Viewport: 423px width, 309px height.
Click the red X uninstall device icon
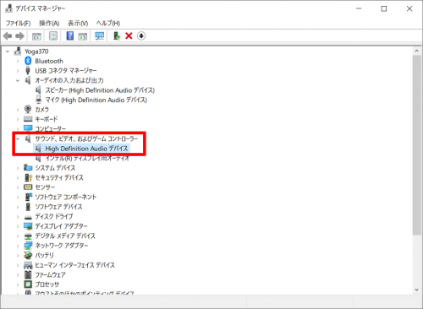pyautogui.click(x=129, y=35)
